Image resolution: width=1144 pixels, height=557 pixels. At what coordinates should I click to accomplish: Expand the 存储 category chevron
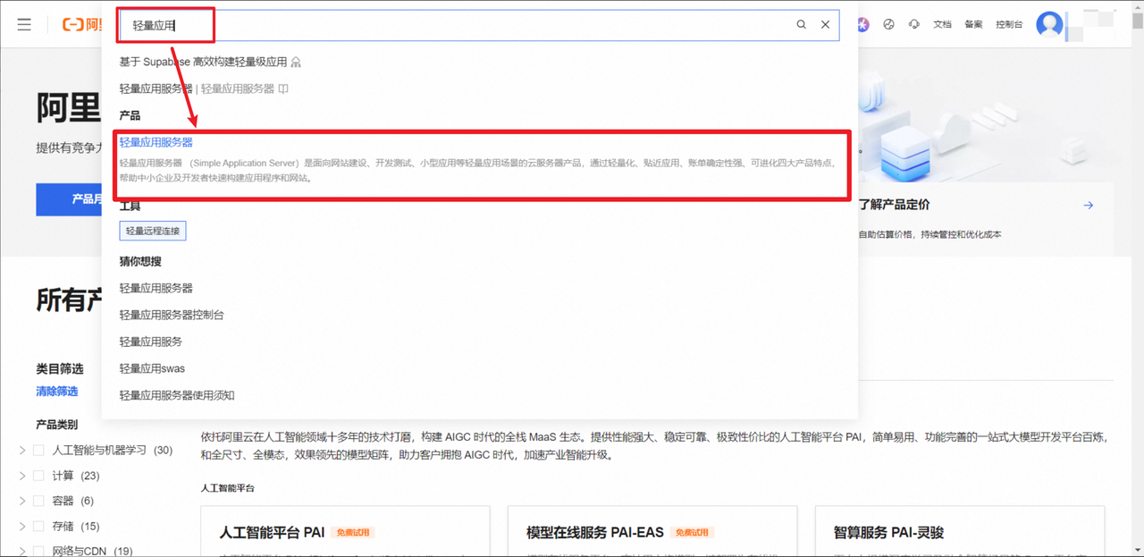[22, 527]
